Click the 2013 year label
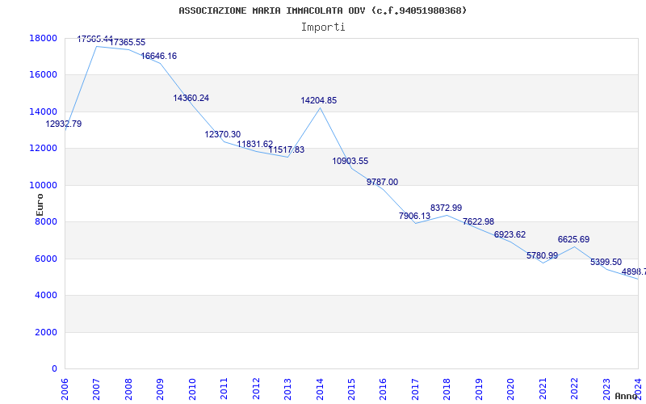The image size is (646, 404). click(287, 389)
